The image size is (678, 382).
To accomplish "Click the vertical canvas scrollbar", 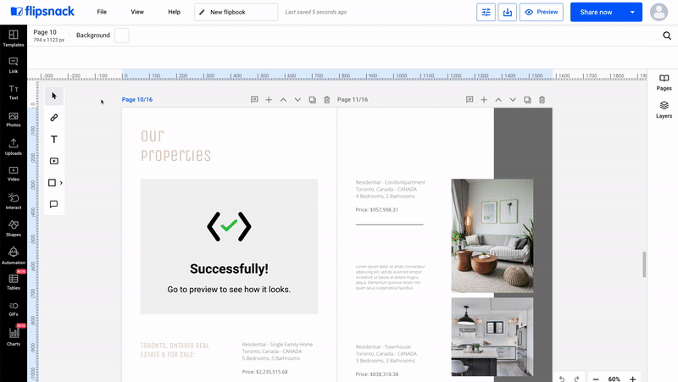I will (x=644, y=264).
